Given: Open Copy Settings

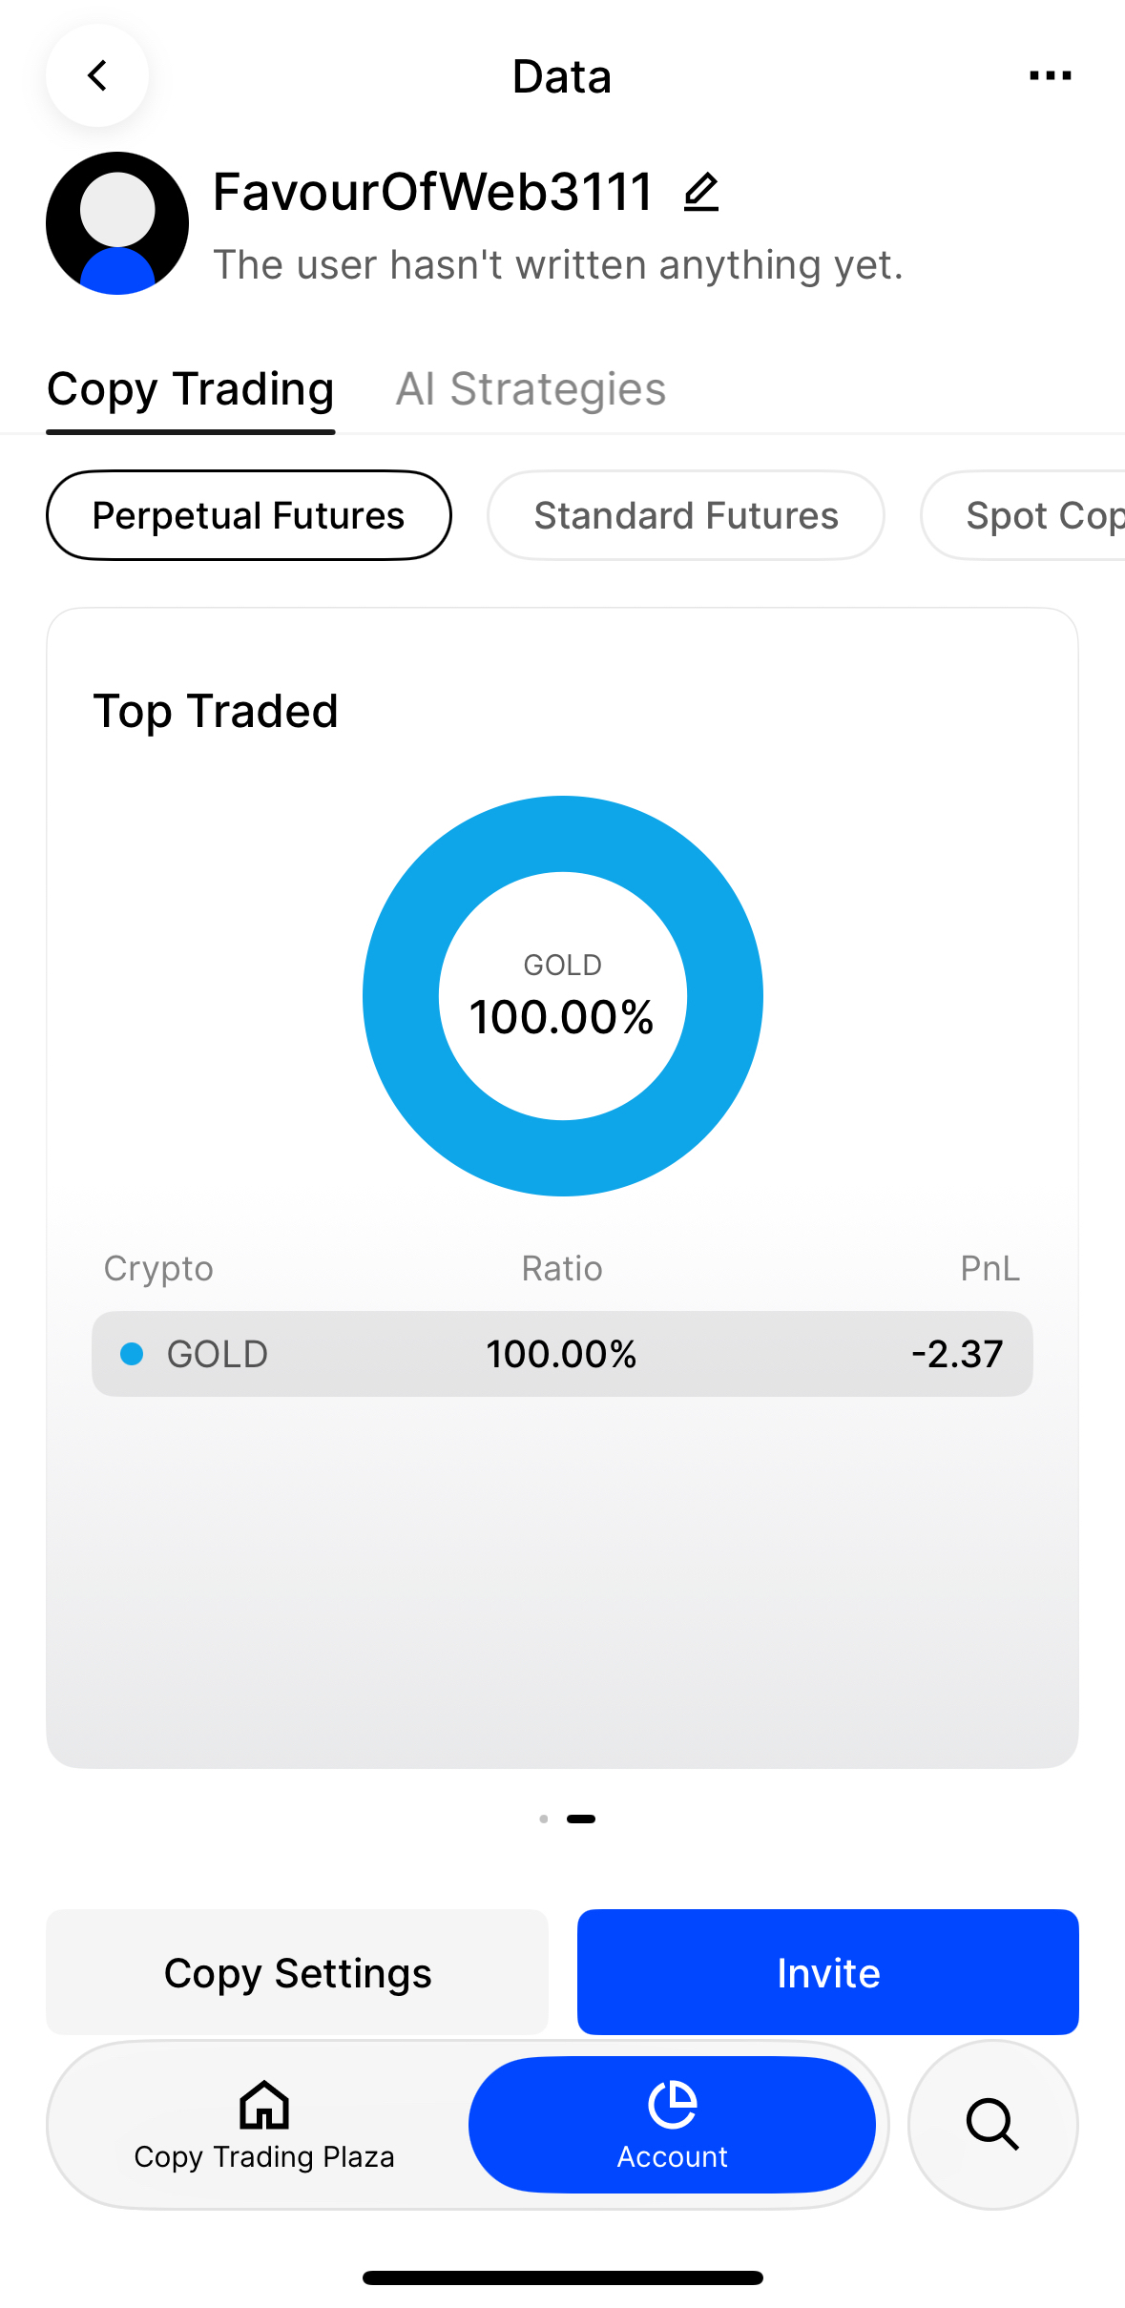Looking at the screenshot, I should (x=298, y=1972).
